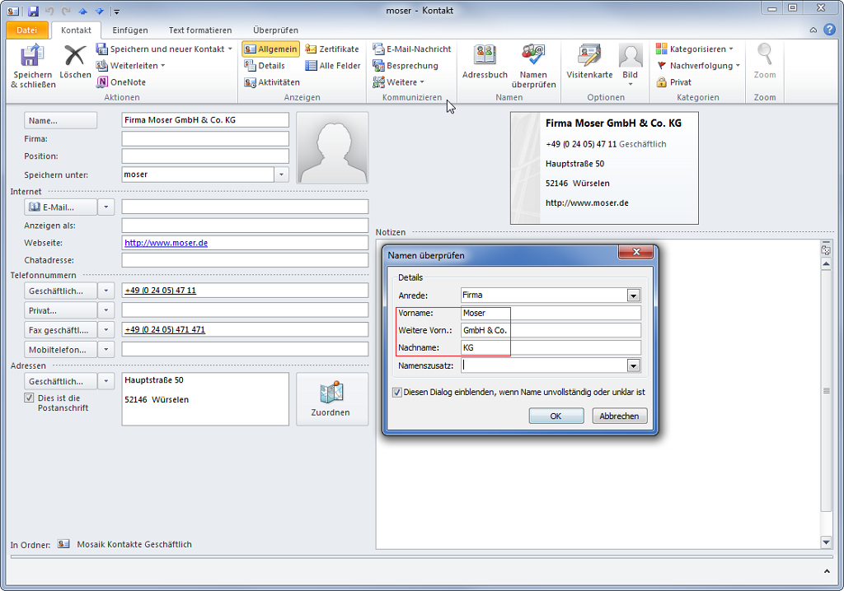Click the Zuordnen map button
The height and width of the screenshot is (591, 844).
(x=332, y=399)
